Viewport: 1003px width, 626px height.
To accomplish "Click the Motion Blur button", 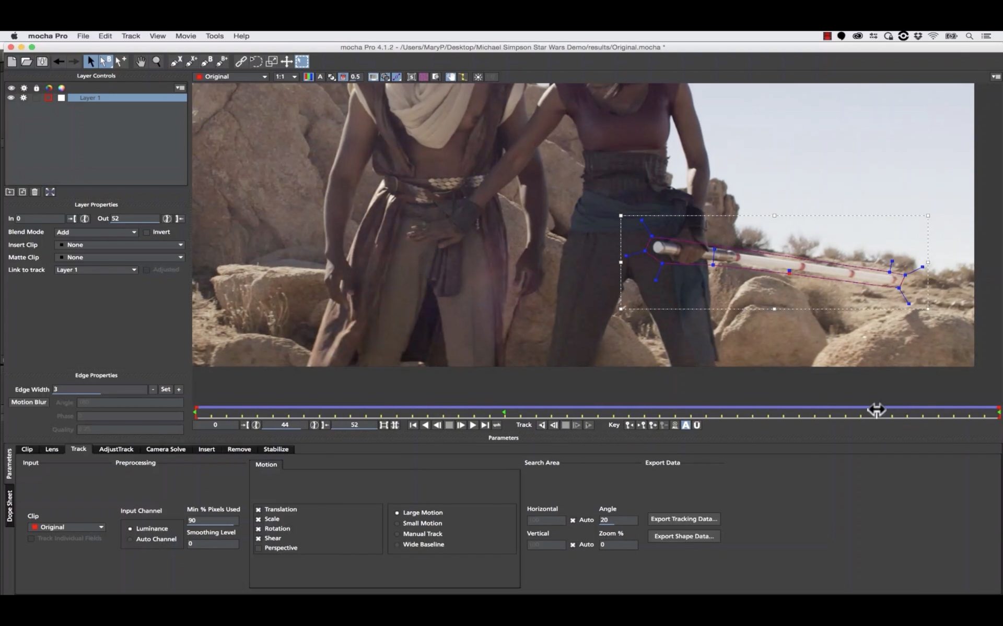I will [29, 402].
